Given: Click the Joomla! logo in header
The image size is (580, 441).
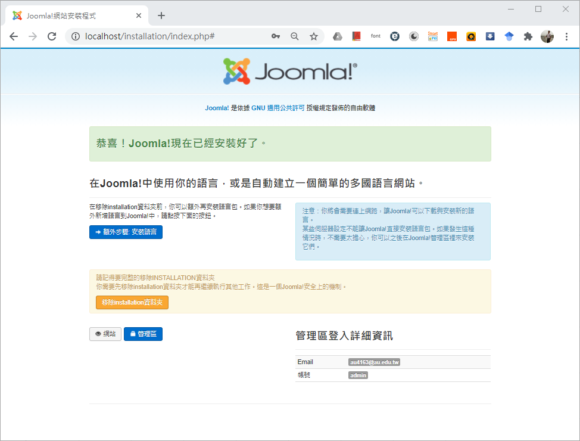Looking at the screenshot, I should 290,71.
